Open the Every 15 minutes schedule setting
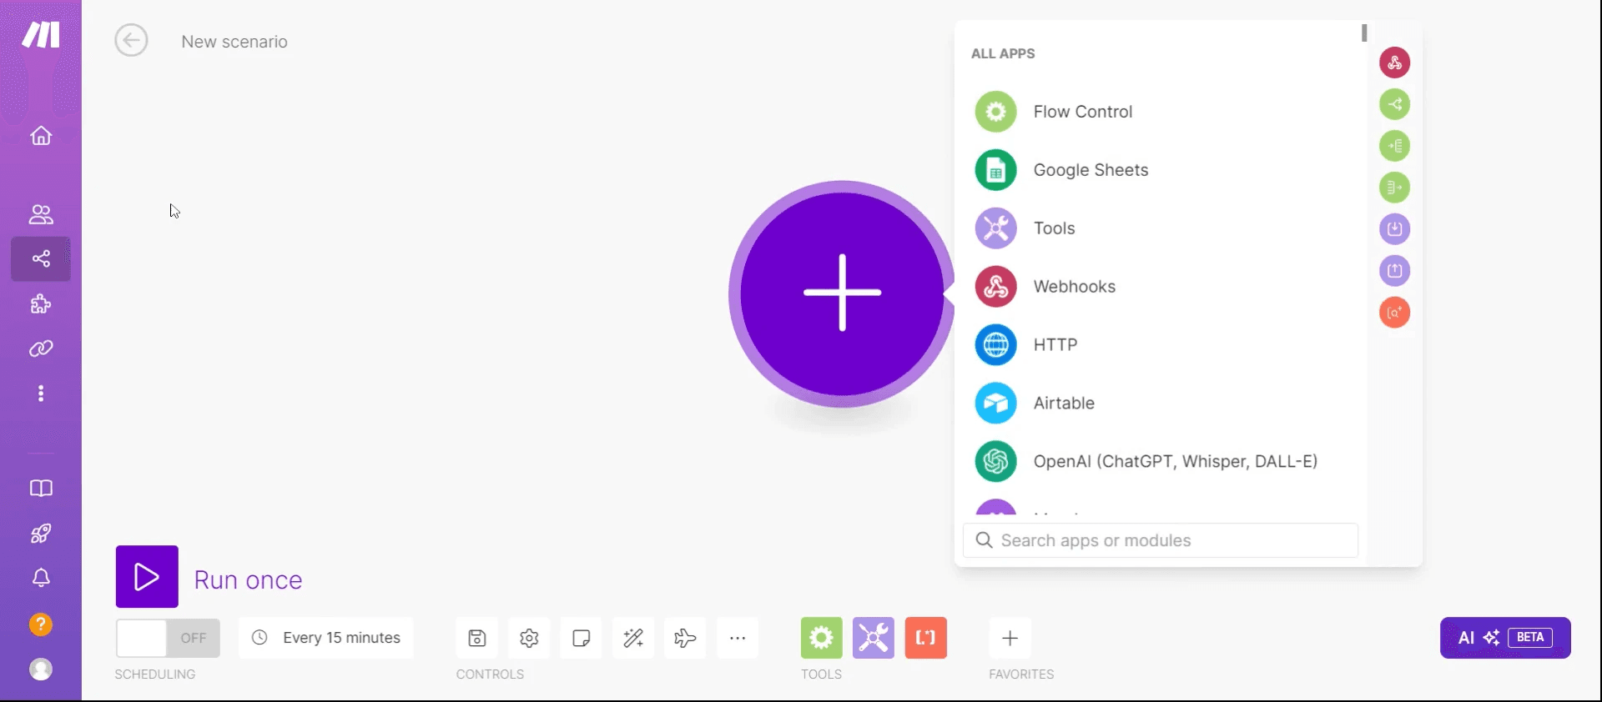1602x702 pixels. click(x=326, y=638)
